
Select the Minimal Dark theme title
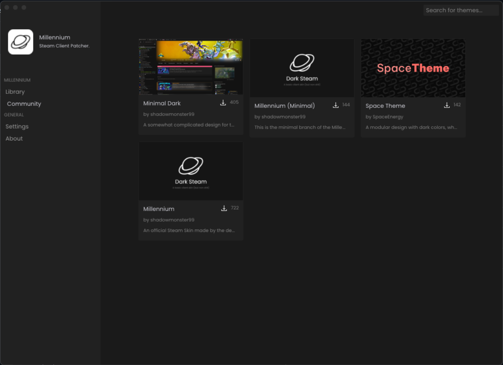[x=162, y=103]
